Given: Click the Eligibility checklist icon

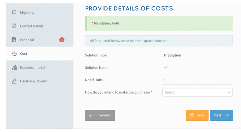Looking at the screenshot, I should [14, 12].
